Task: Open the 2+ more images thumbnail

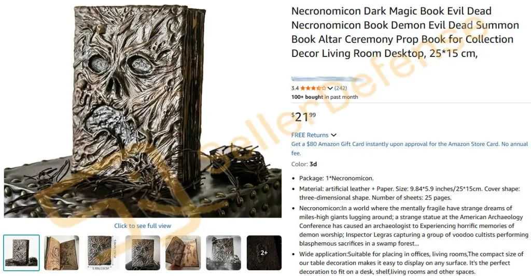Action: pos(264,253)
